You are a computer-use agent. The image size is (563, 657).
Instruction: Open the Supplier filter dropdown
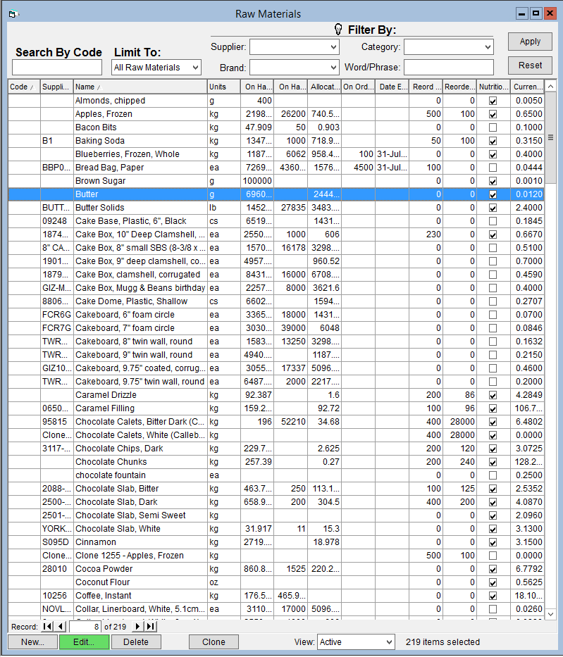pos(334,47)
